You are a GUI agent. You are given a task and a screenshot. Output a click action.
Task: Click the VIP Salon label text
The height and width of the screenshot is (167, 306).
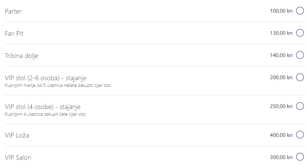coord(18,158)
